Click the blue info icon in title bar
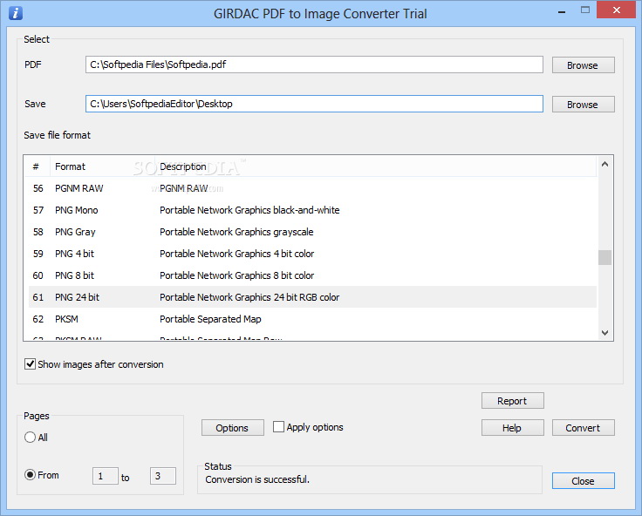The image size is (642, 516). 16,13
